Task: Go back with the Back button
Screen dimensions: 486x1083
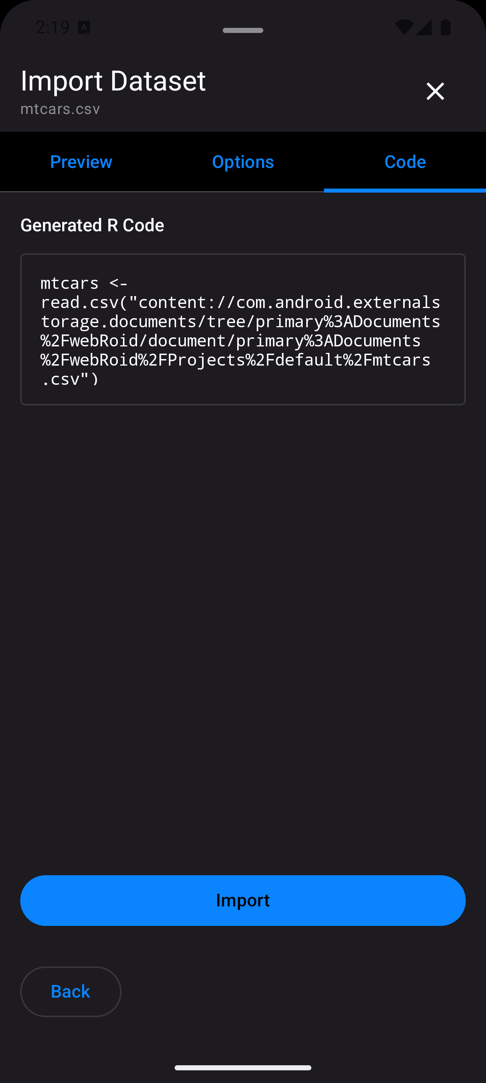Action: 71,991
